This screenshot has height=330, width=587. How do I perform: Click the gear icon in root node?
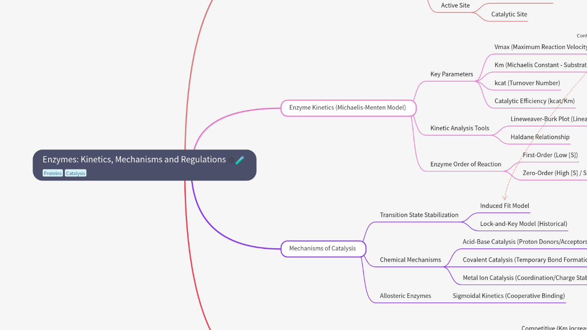232,160
